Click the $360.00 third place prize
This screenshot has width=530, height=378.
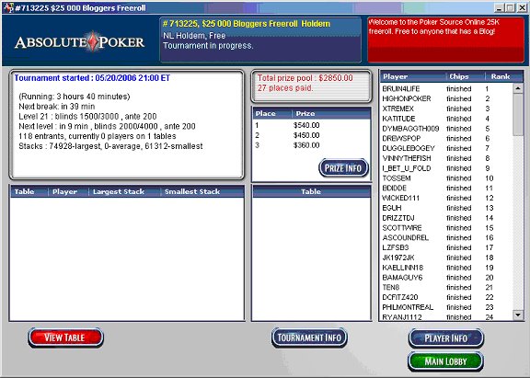pyautogui.click(x=306, y=145)
